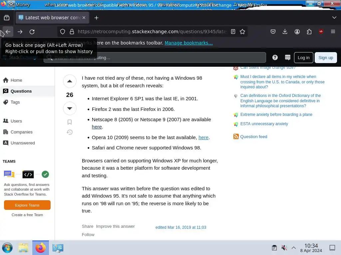Click the Question feed RSS icon

(236, 136)
